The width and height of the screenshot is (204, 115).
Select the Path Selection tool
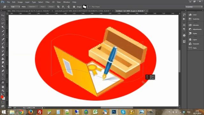pos(3,79)
